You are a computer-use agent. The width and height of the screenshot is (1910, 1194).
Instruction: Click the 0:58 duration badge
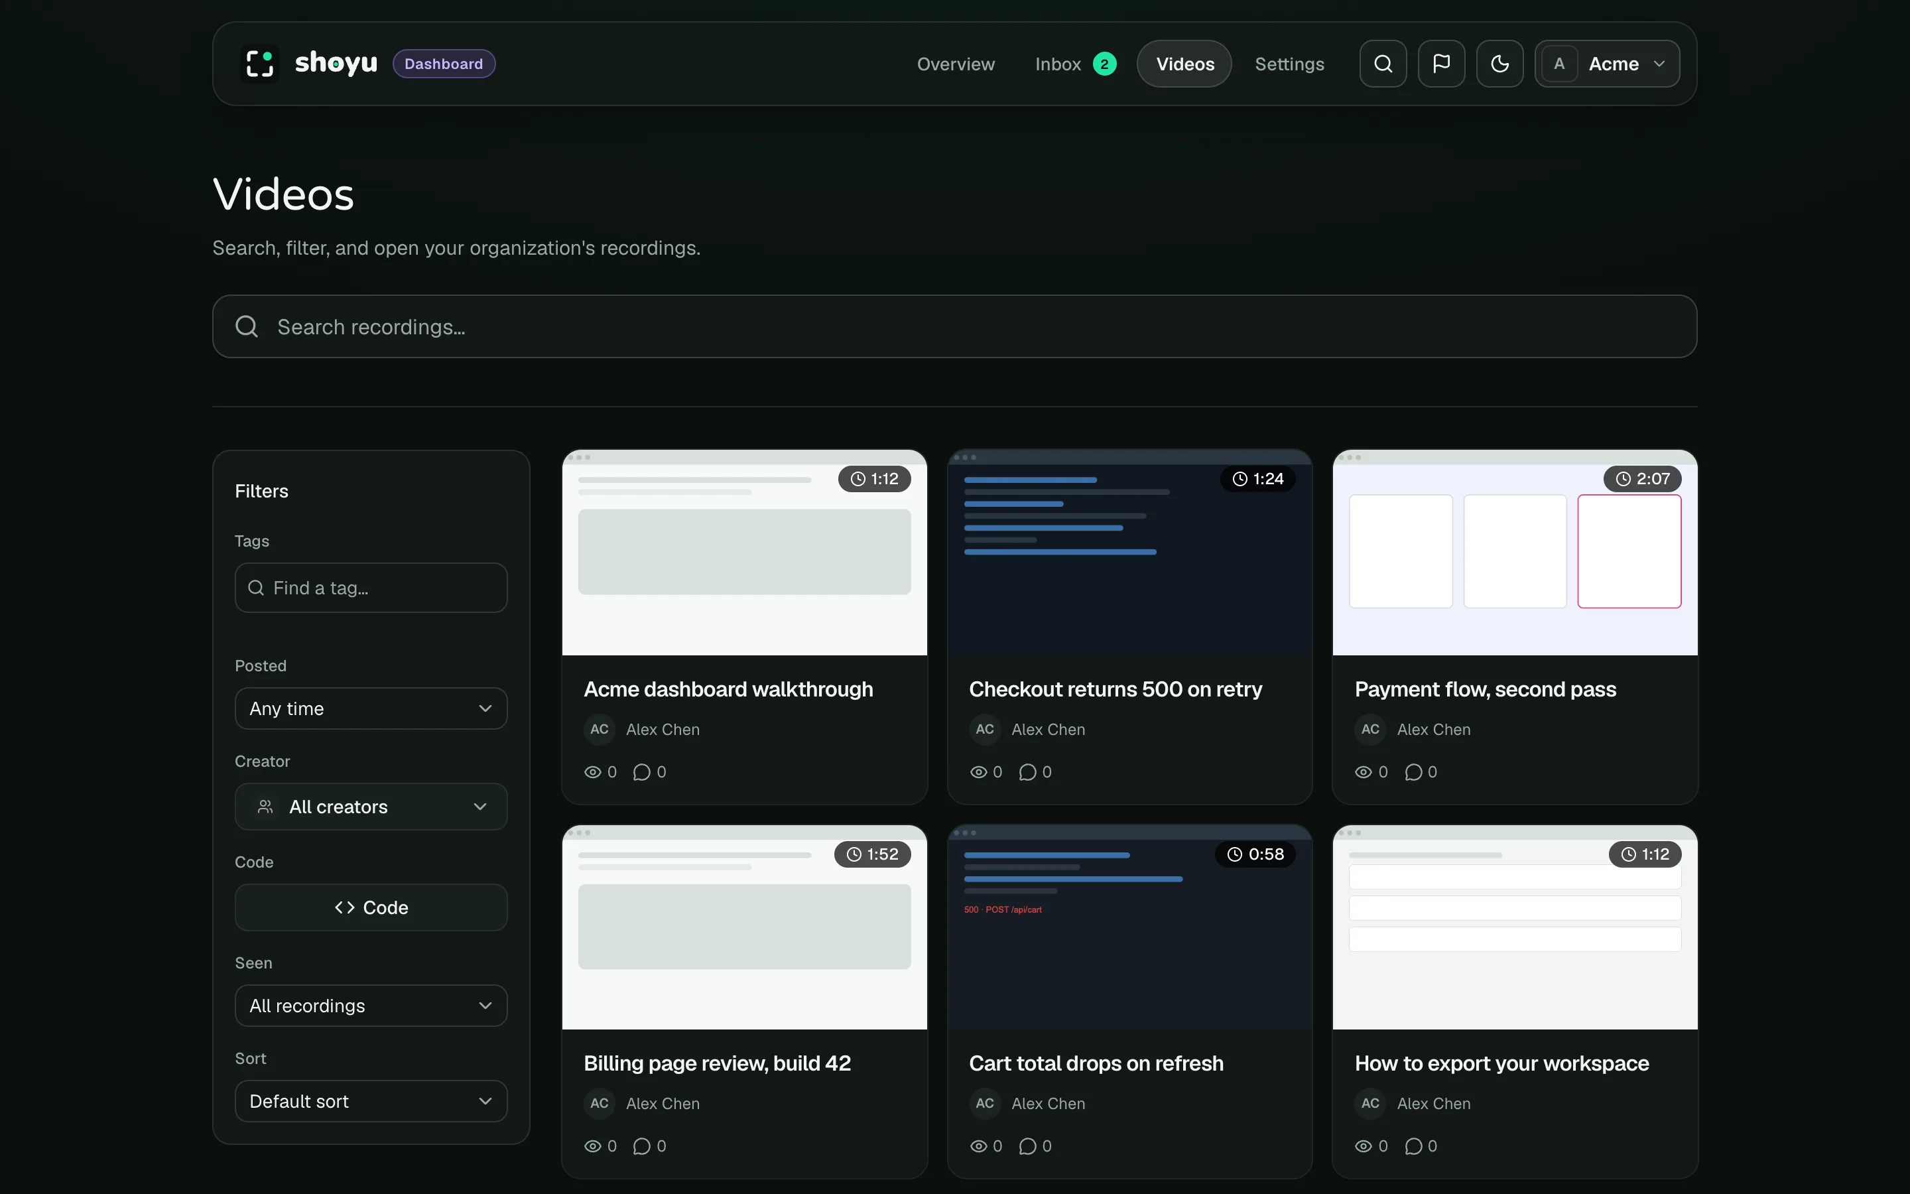click(1255, 854)
